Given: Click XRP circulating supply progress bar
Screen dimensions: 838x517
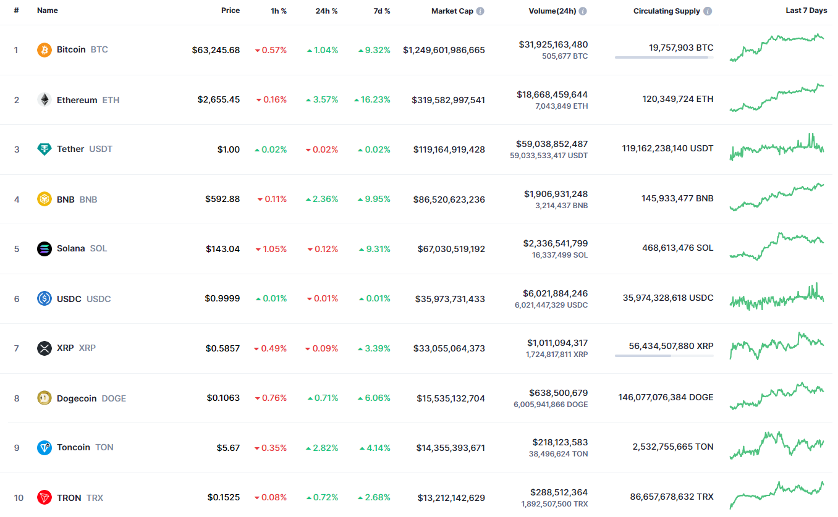Looking at the screenshot, I should point(664,356).
